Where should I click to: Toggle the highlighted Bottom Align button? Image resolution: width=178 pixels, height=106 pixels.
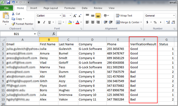pos(98,16)
